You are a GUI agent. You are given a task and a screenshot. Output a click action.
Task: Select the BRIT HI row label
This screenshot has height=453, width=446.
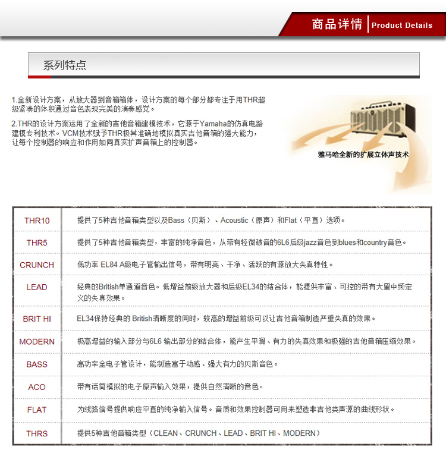pyautogui.click(x=37, y=319)
